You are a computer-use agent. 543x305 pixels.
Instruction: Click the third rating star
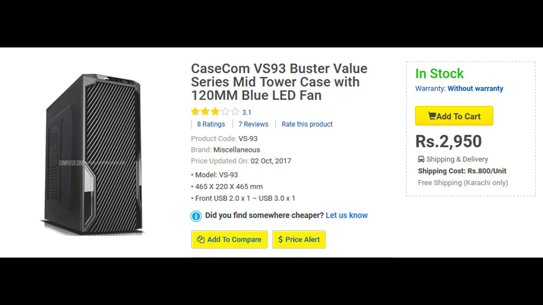pyautogui.click(x=215, y=112)
